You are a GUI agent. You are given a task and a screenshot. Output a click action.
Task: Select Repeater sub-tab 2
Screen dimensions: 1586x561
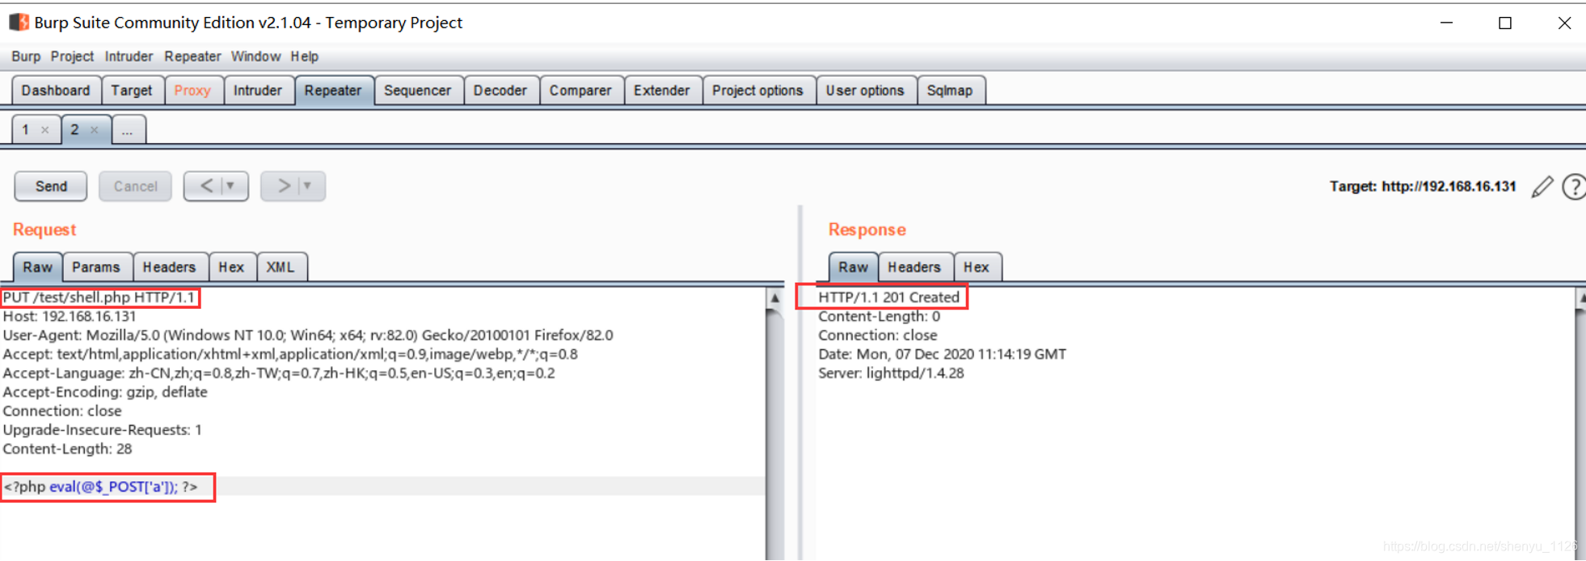85,129
